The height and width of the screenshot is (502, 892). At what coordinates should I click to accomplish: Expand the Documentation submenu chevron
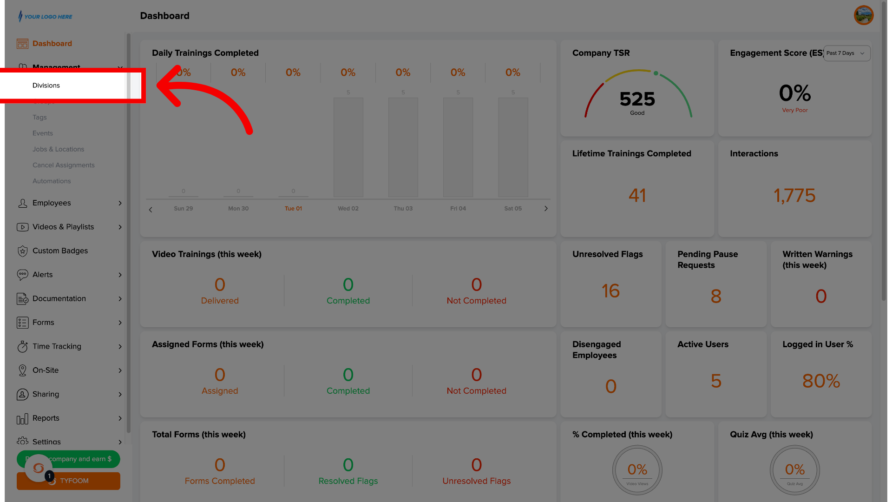[120, 299]
